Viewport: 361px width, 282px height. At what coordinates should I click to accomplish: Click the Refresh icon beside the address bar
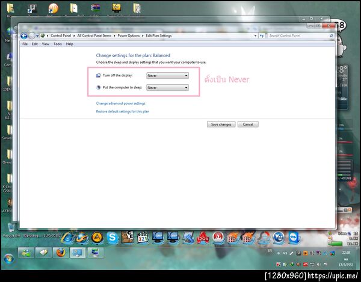262,35
